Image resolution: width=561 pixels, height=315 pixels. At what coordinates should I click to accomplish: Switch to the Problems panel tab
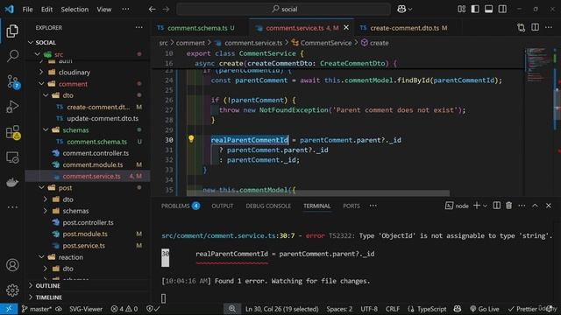click(x=180, y=206)
